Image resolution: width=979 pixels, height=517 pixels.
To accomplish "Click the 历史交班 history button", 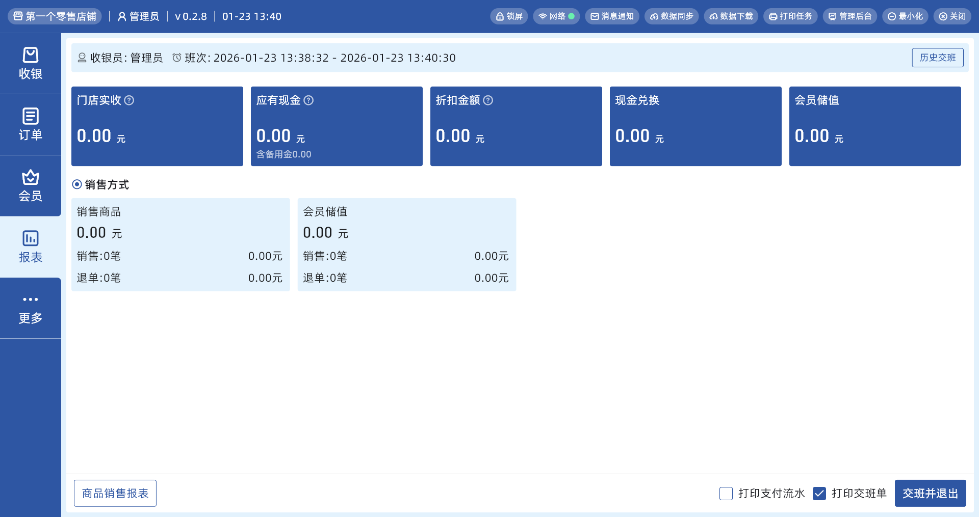I will 937,58.
